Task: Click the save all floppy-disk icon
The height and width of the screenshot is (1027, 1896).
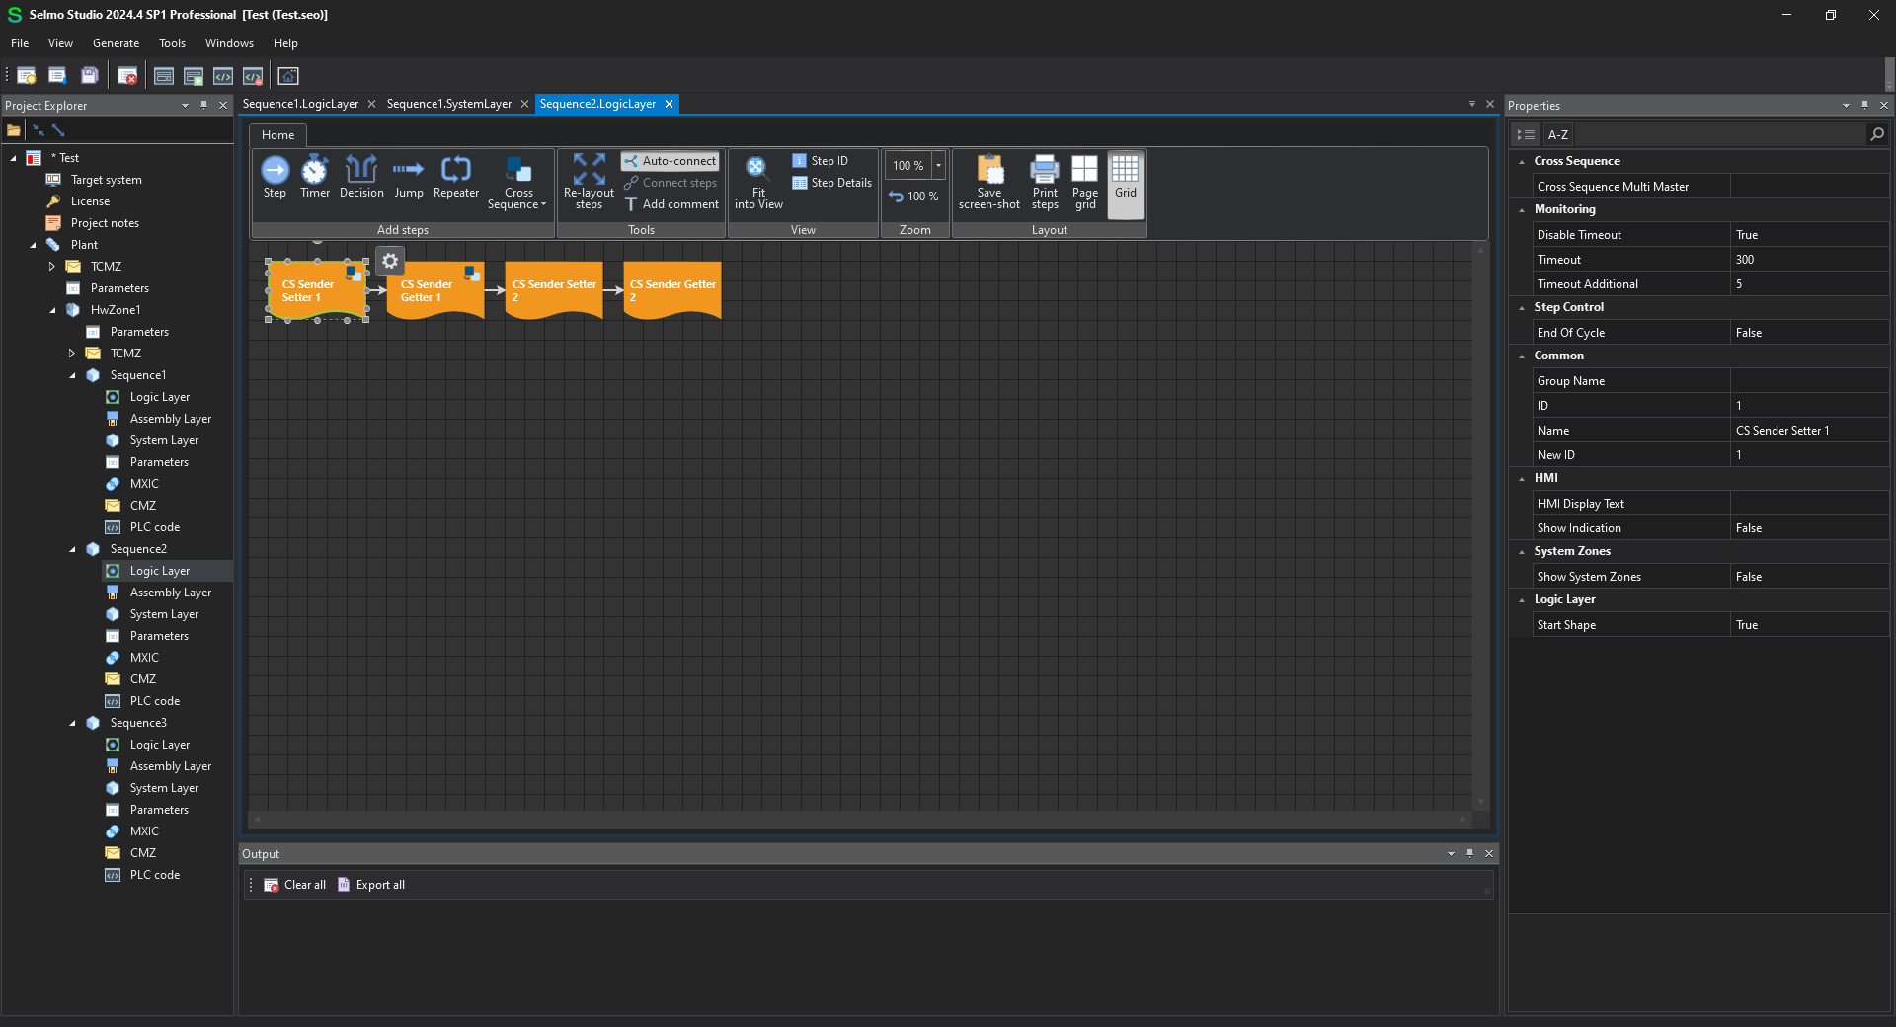Action: (89, 76)
